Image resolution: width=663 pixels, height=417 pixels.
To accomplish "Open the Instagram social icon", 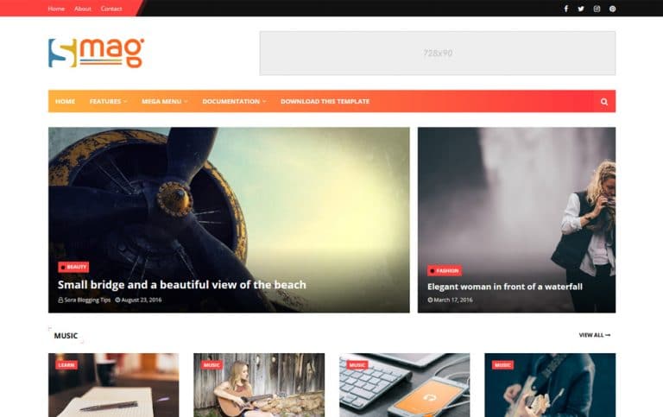I will coord(597,9).
